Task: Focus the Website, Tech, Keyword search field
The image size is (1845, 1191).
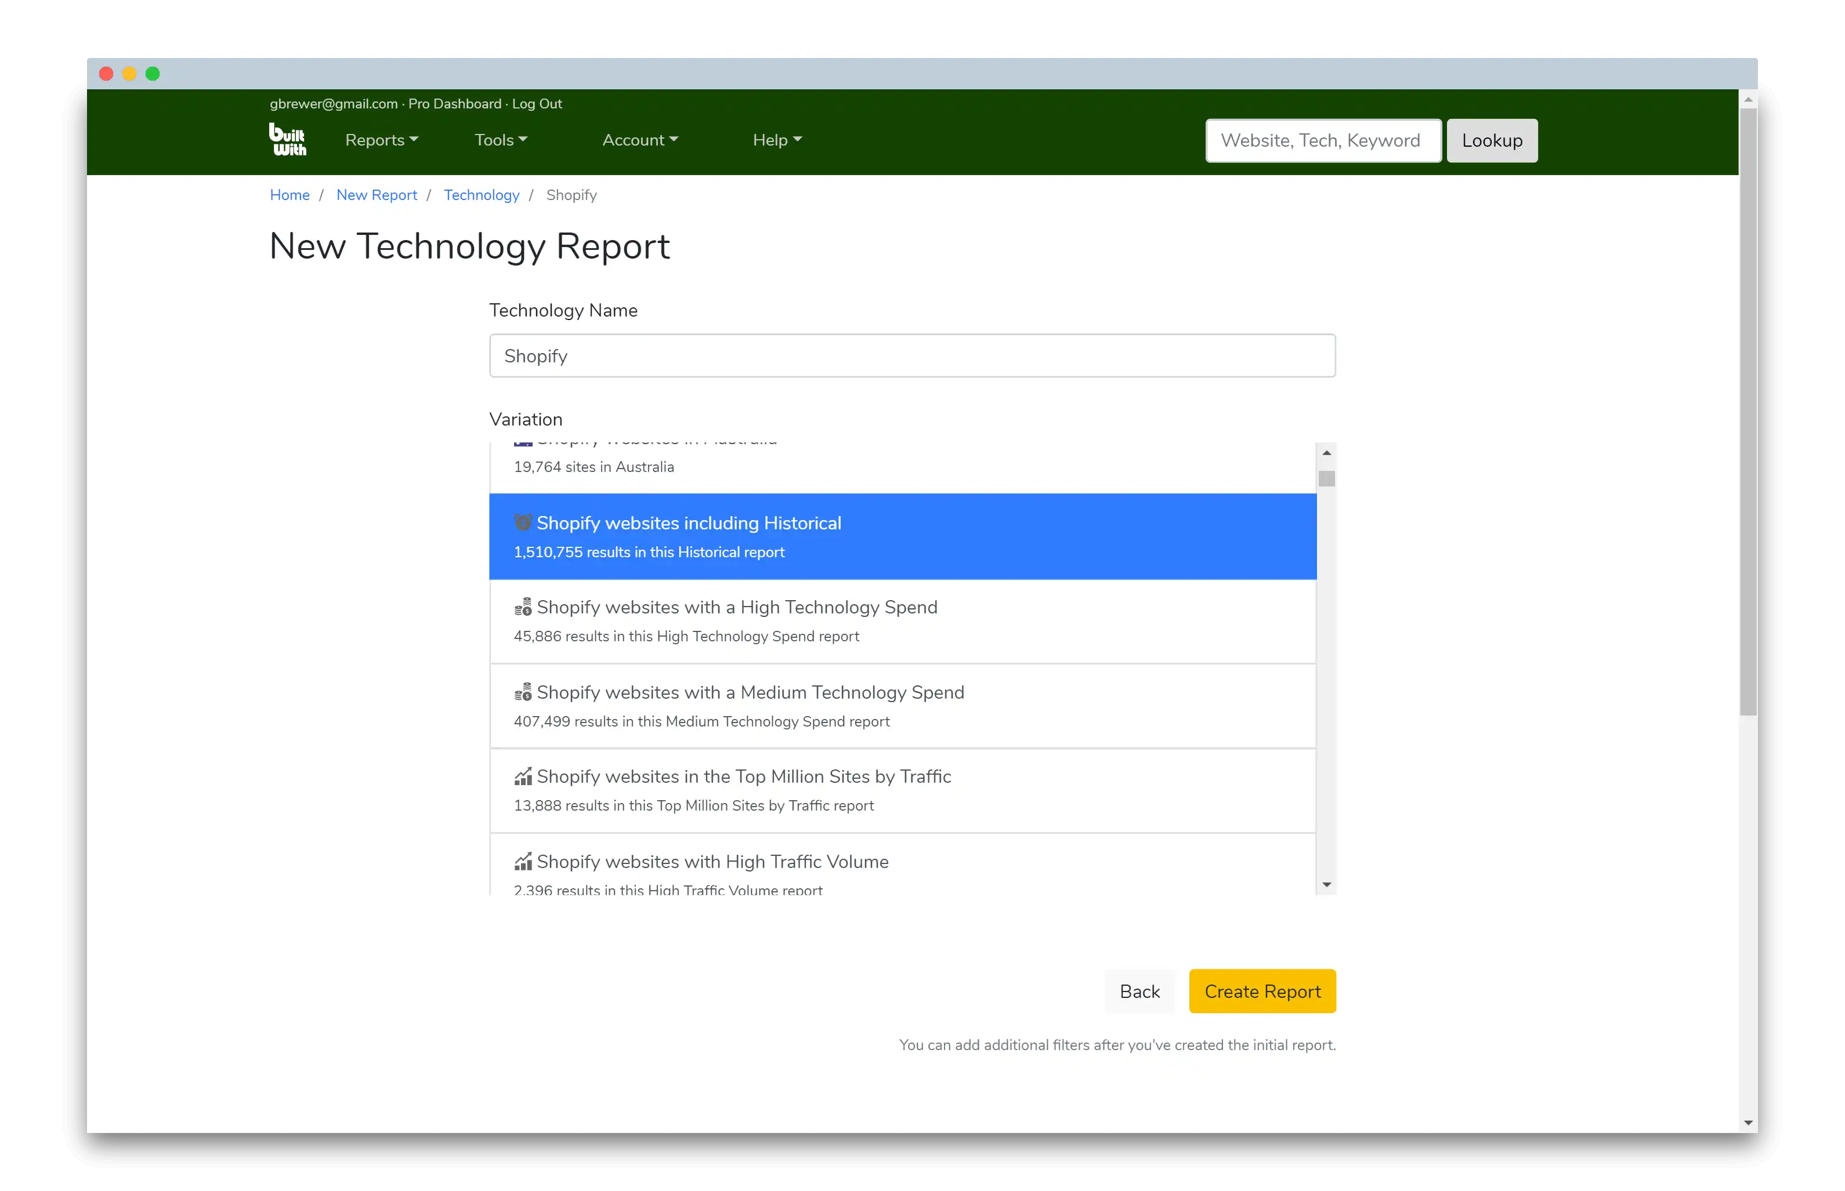Action: 1322,141
